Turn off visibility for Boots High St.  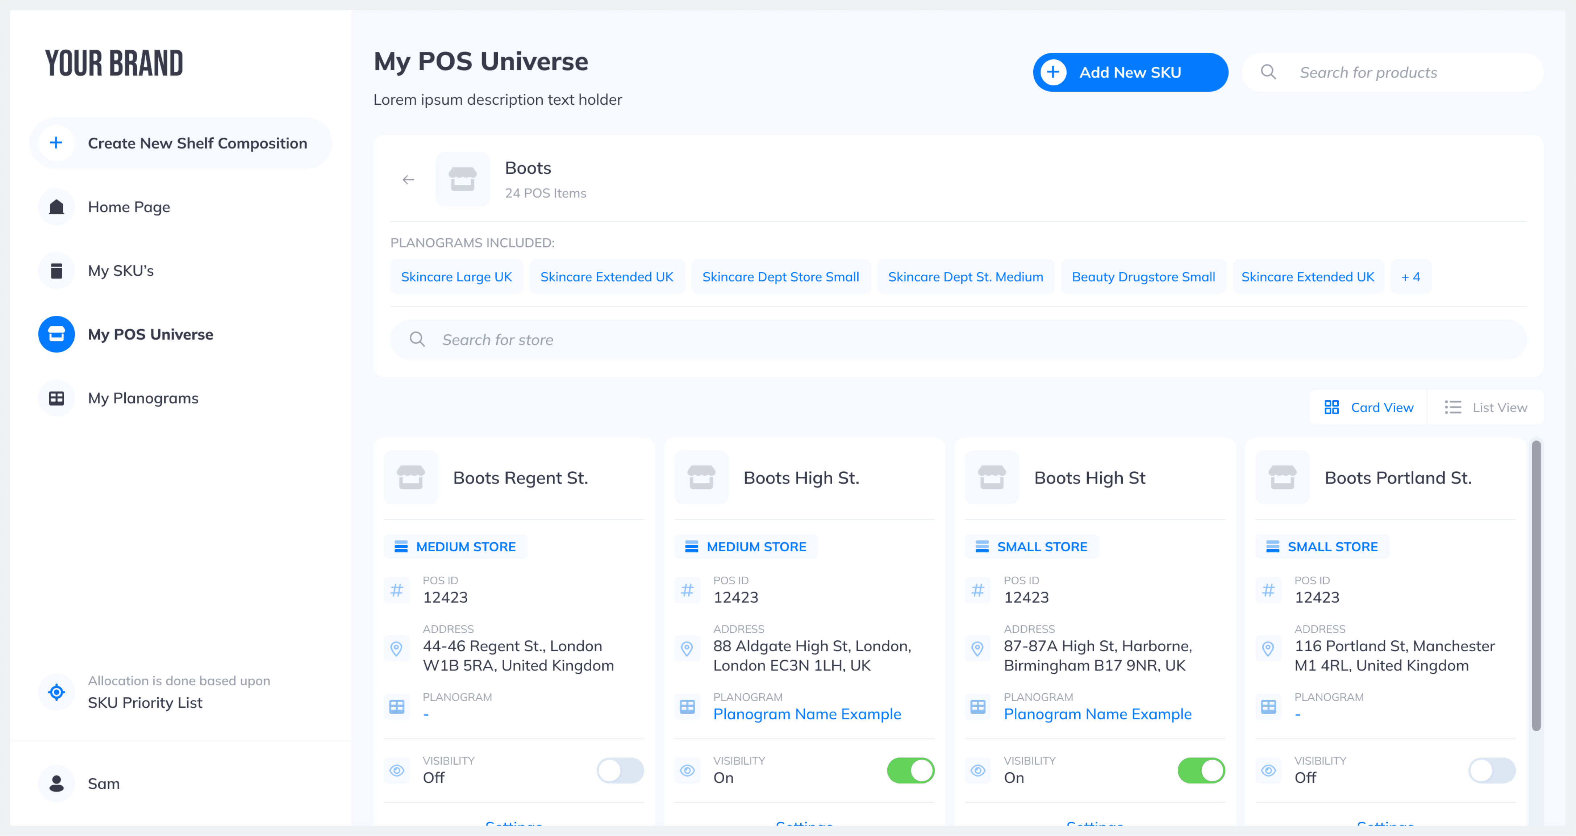point(910,770)
